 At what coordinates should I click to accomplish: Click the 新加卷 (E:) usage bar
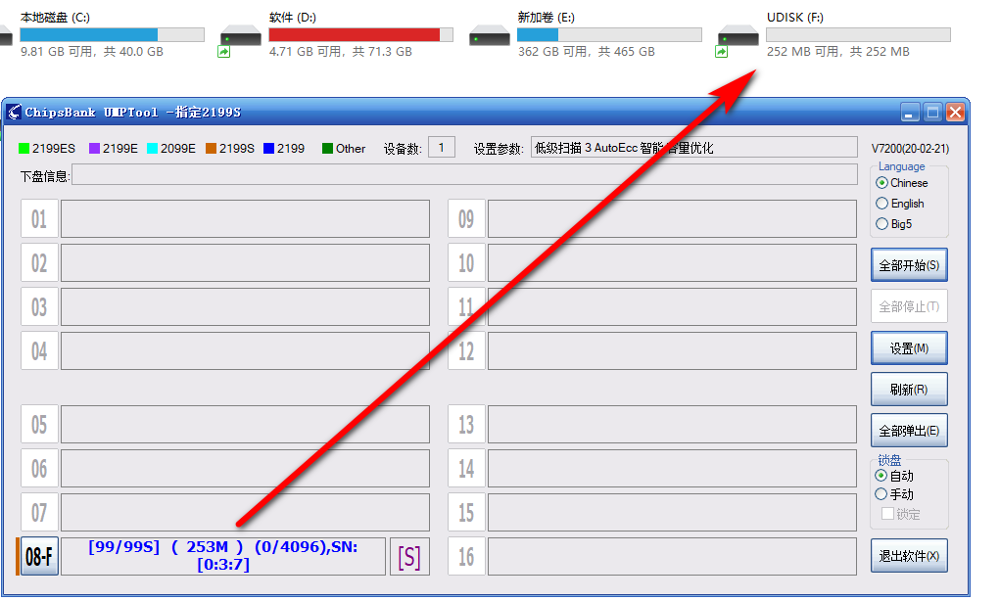609,34
